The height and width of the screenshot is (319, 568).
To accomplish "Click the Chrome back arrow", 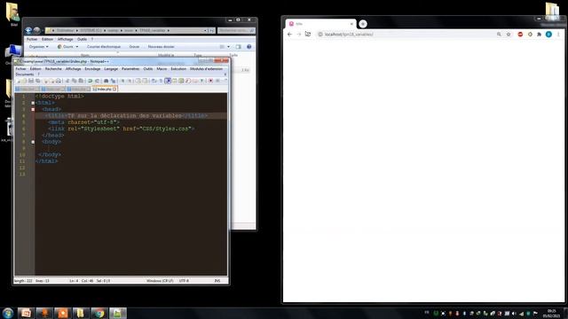I will [x=289, y=35].
